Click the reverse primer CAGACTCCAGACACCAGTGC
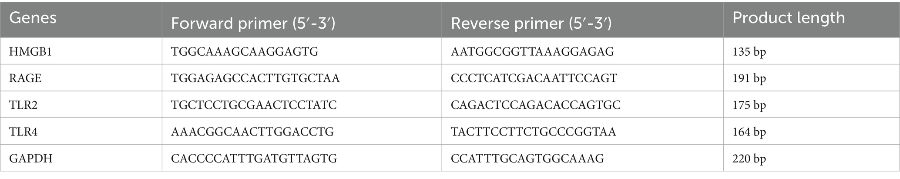900x179 pixels. [x=536, y=105]
